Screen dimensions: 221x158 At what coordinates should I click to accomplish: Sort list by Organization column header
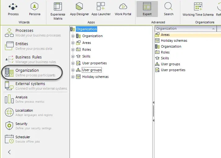pyautogui.click(x=186, y=28)
